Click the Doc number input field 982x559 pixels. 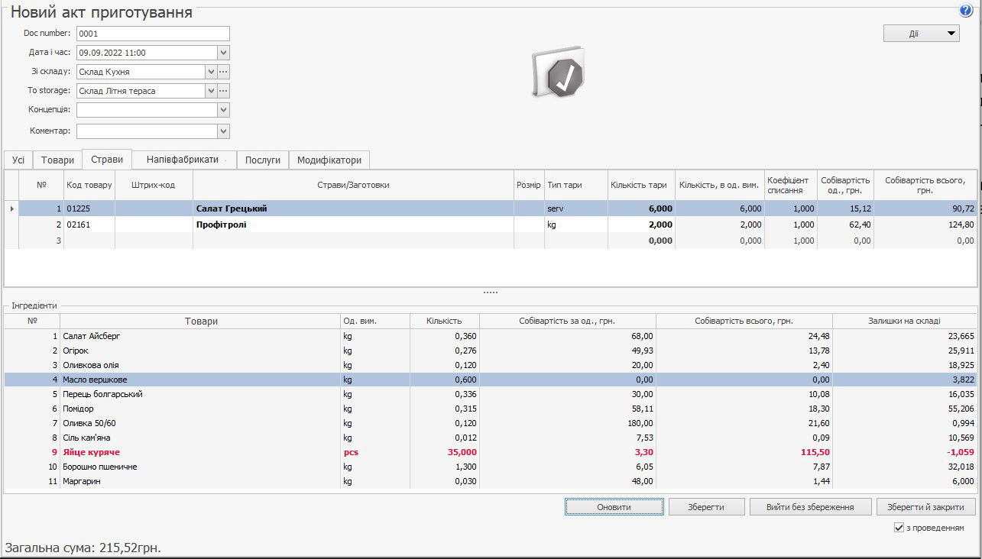[x=153, y=34]
